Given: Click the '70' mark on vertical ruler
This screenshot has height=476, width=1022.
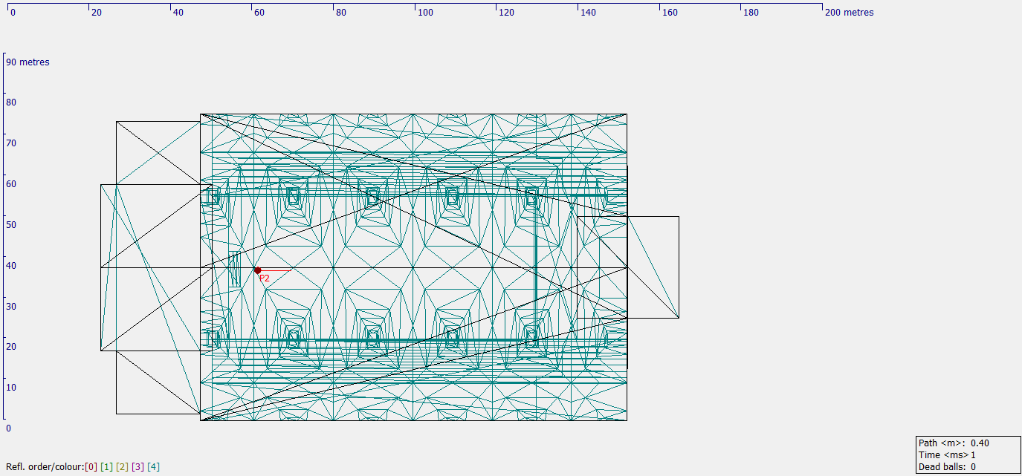Looking at the screenshot, I should pyautogui.click(x=11, y=143).
